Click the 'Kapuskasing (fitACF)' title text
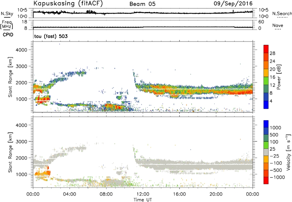This screenshot has height=202, width=292. click(68, 3)
